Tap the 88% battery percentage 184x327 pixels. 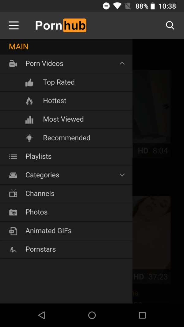(x=142, y=6)
